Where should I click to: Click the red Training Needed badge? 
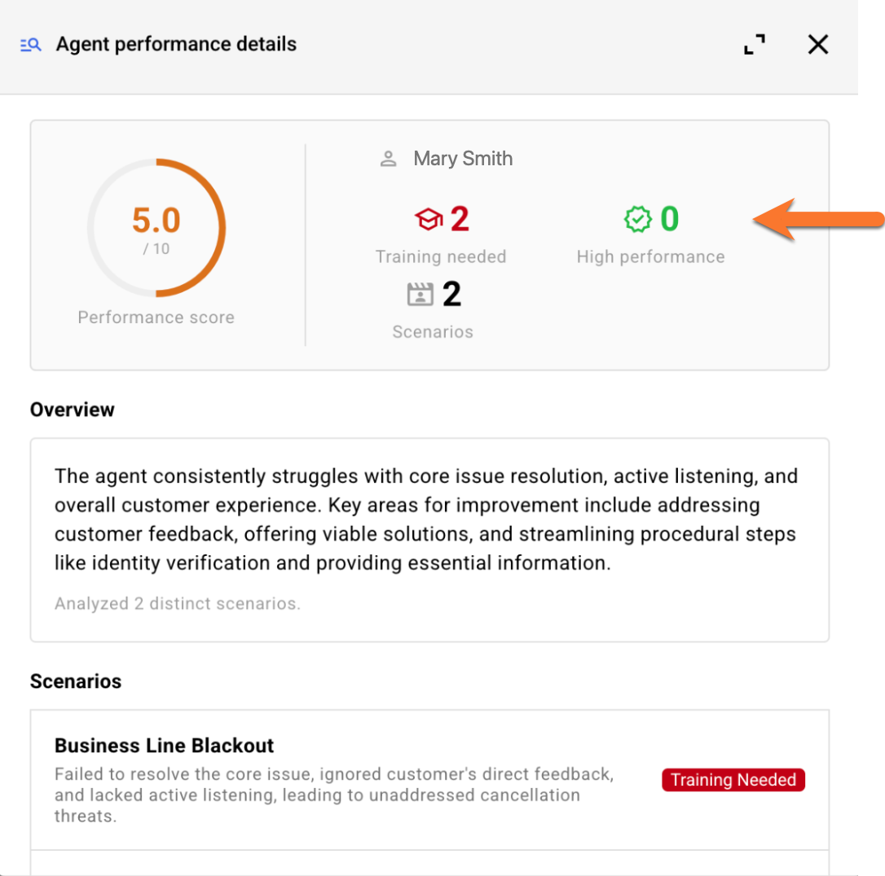(732, 779)
